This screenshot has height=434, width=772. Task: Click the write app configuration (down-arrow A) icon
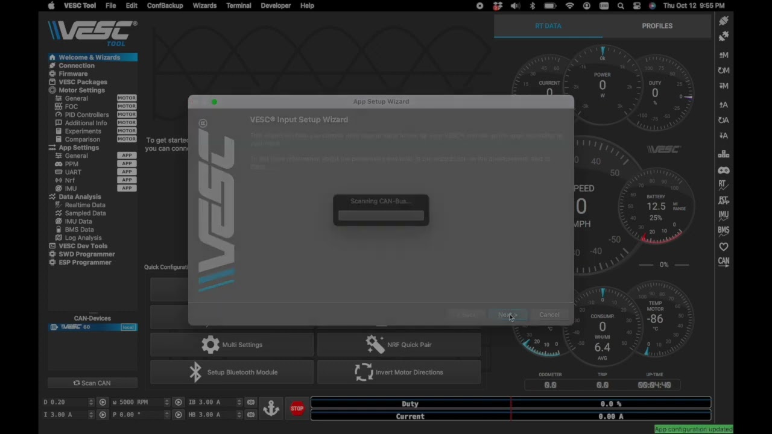click(x=724, y=136)
